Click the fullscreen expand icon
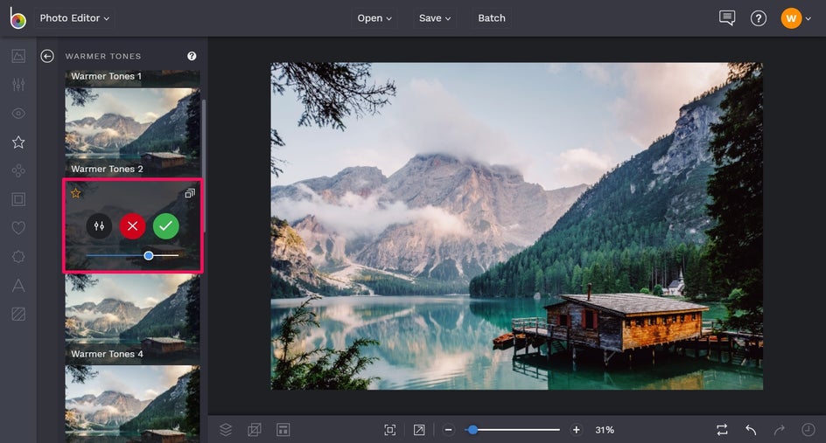The width and height of the screenshot is (826, 443). coord(419,430)
